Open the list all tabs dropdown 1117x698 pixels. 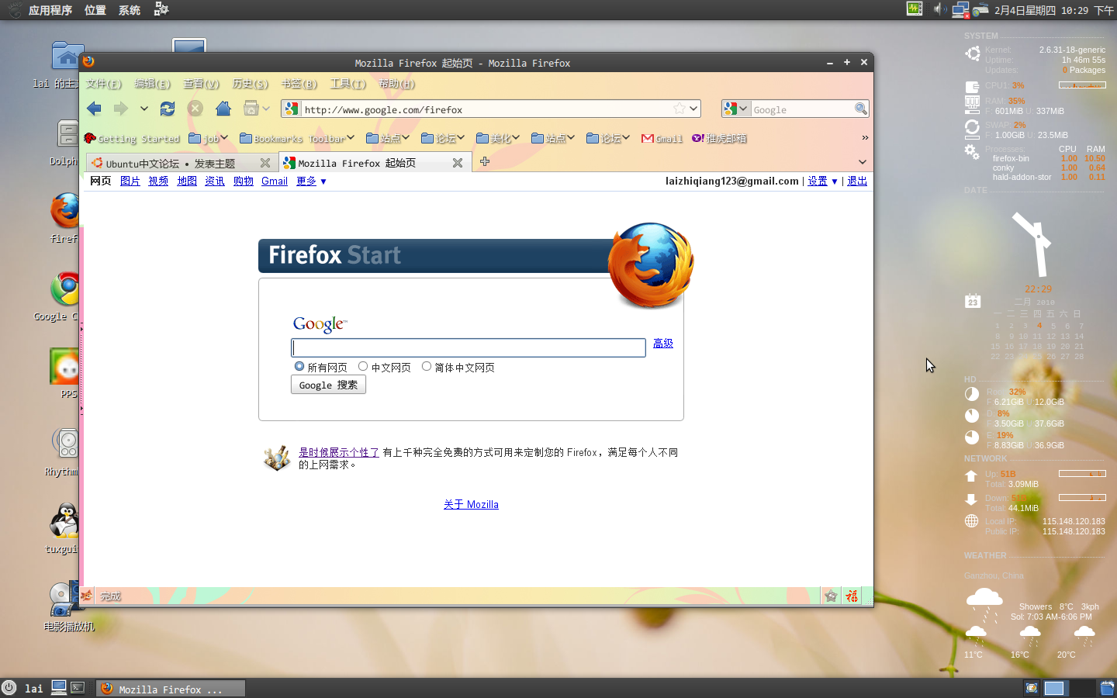863,162
